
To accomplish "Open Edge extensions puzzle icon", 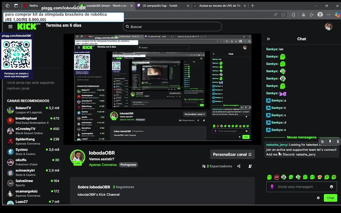I will pyautogui.click(x=293, y=15).
